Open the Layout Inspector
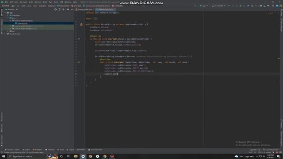Image resolution: width=283 pixels, height=159 pixels. tap(271, 150)
